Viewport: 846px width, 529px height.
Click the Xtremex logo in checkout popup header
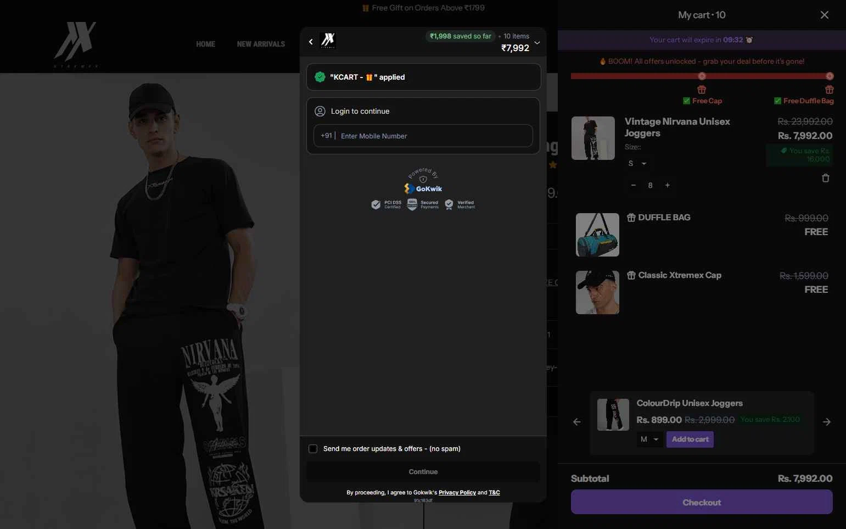click(x=328, y=41)
